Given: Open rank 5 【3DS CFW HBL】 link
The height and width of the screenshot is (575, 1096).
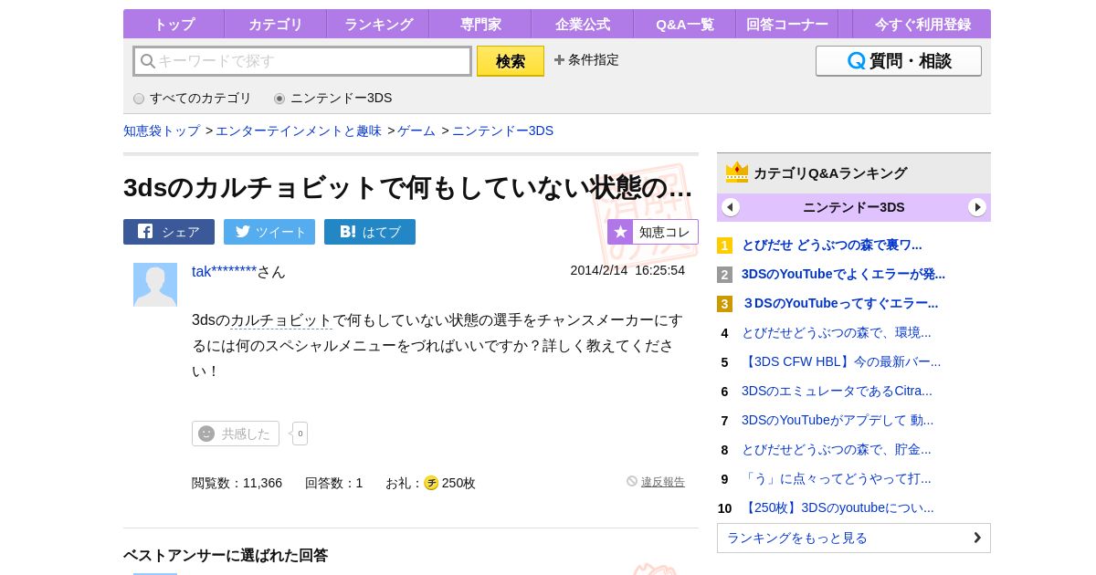Looking at the screenshot, I should tap(841, 361).
